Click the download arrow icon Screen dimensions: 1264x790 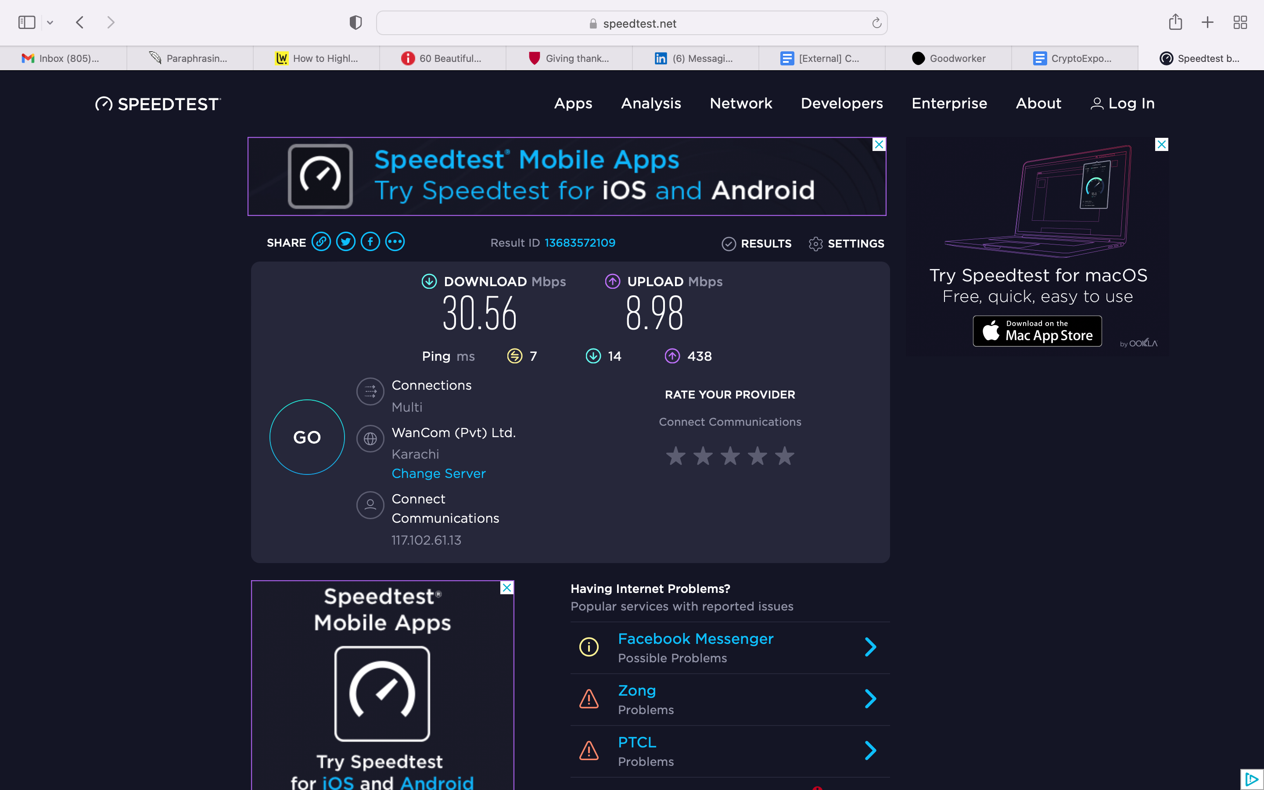[429, 282]
